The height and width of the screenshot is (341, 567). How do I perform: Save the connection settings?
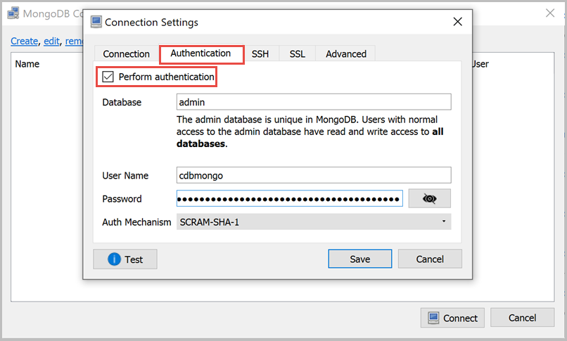359,259
